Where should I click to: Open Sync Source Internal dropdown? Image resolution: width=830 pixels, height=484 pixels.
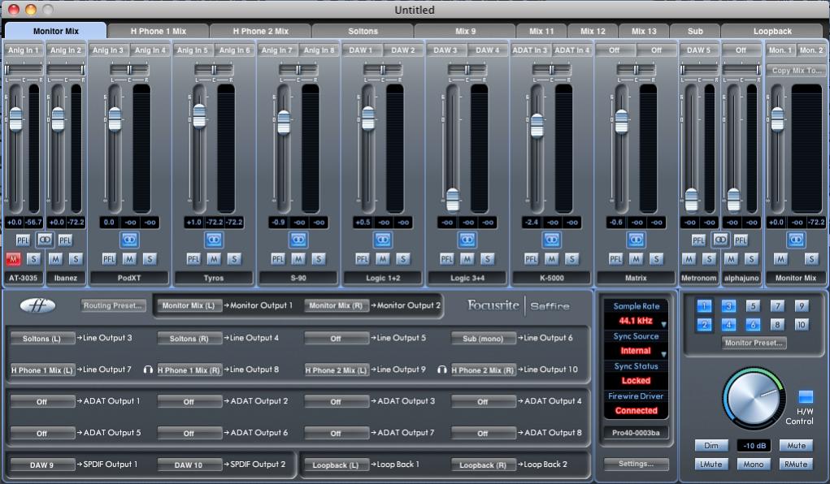click(x=637, y=351)
